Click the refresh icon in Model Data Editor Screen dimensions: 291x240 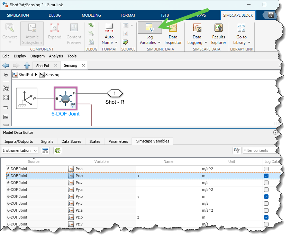tap(57, 150)
